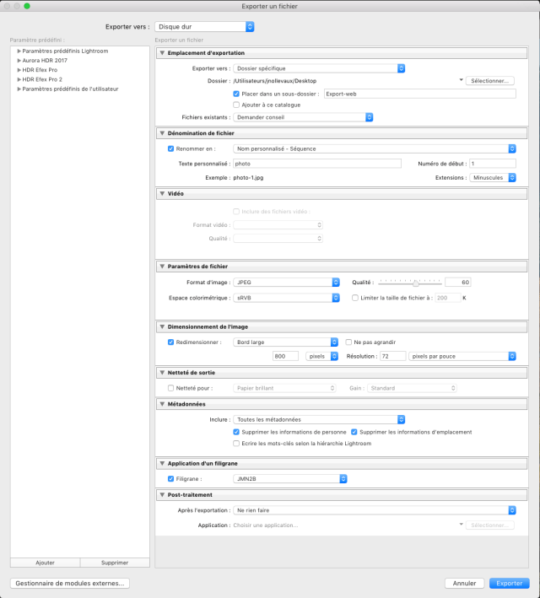
Task: Collapse the Emplacement d'exportation section triangle
Action: tap(163, 53)
